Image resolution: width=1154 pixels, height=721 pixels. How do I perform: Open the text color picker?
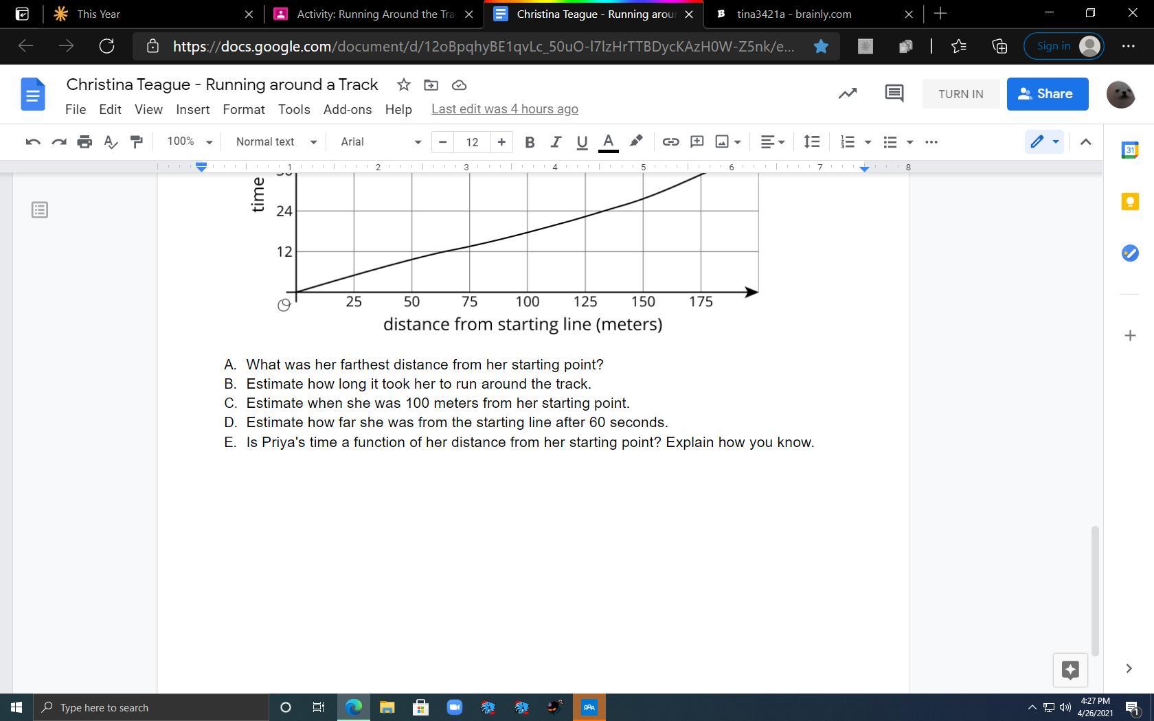(608, 141)
